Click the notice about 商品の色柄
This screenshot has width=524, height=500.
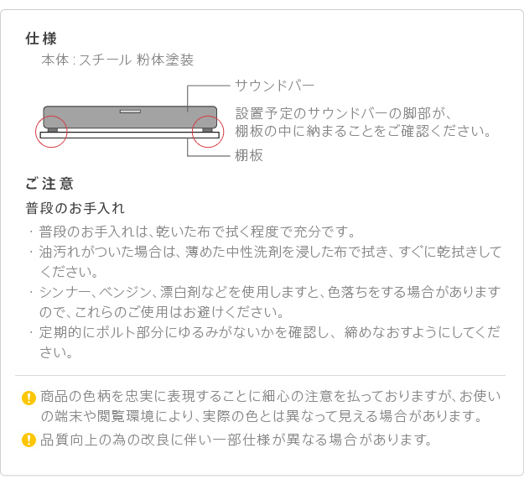point(271,406)
